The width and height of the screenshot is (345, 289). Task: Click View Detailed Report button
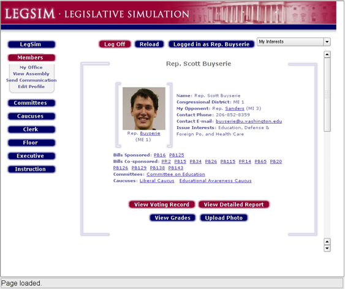click(233, 205)
